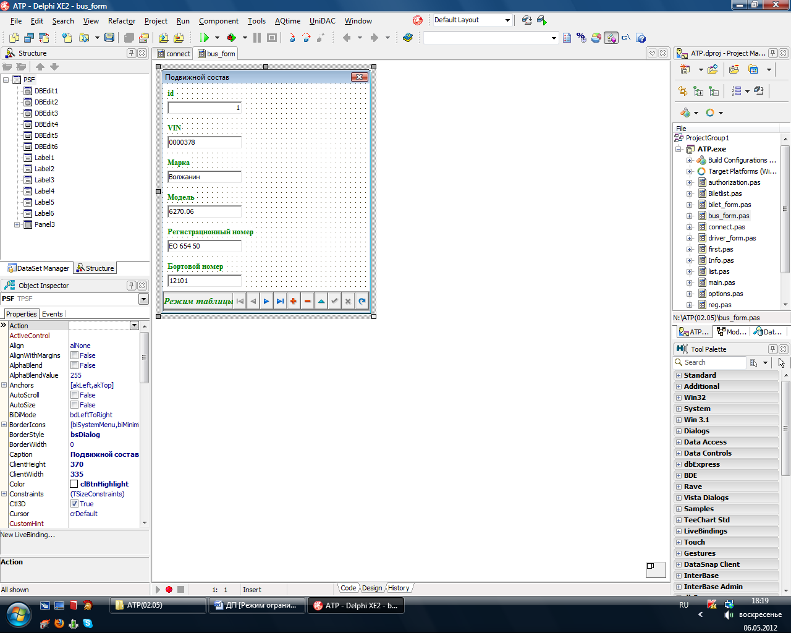Click the Insert record plus button
The height and width of the screenshot is (633, 791).
tap(294, 301)
